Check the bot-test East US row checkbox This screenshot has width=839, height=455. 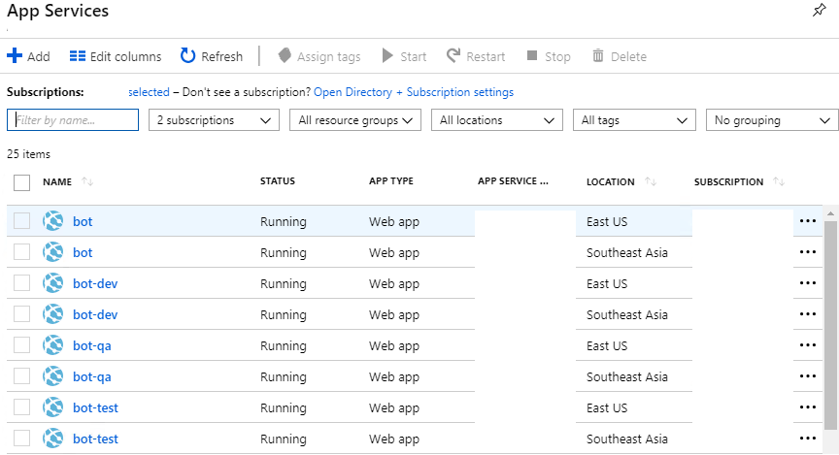pos(22,406)
